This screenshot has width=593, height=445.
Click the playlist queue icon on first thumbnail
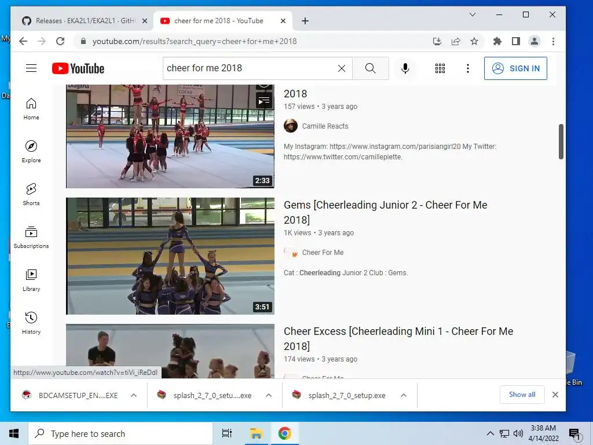point(264,101)
